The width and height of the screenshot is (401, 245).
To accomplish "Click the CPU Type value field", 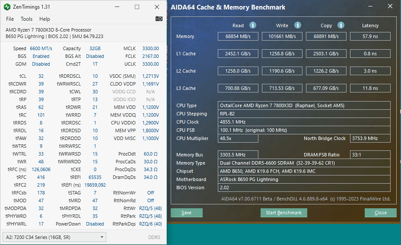I will pyautogui.click(x=304, y=105).
